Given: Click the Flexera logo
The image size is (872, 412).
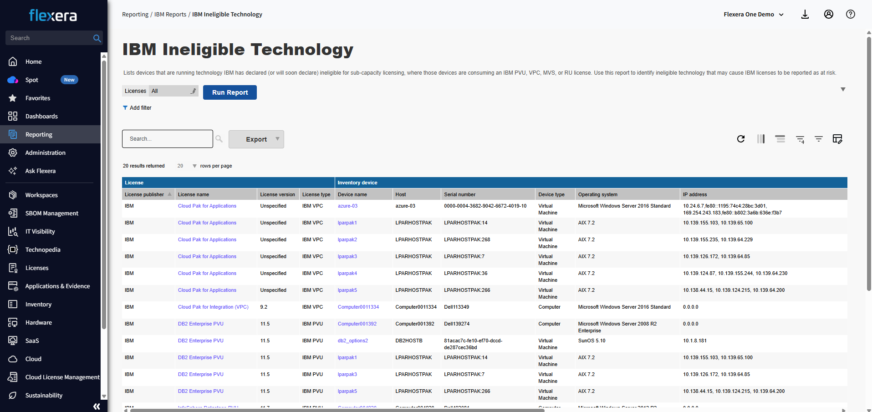Looking at the screenshot, I should pos(53,15).
